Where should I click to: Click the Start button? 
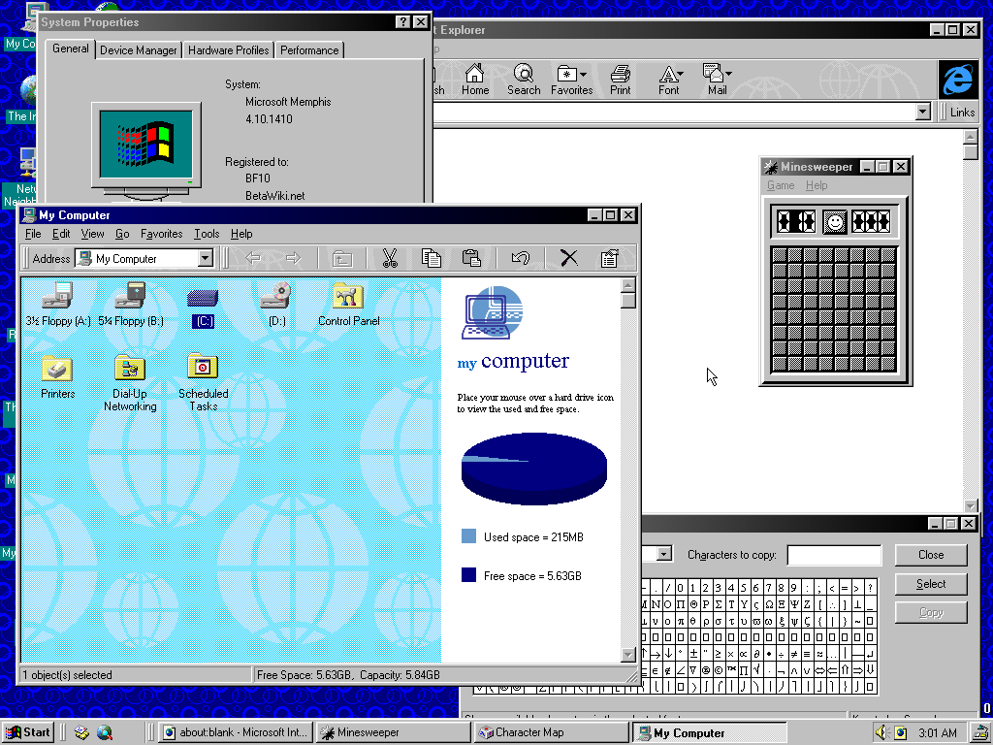(x=27, y=732)
